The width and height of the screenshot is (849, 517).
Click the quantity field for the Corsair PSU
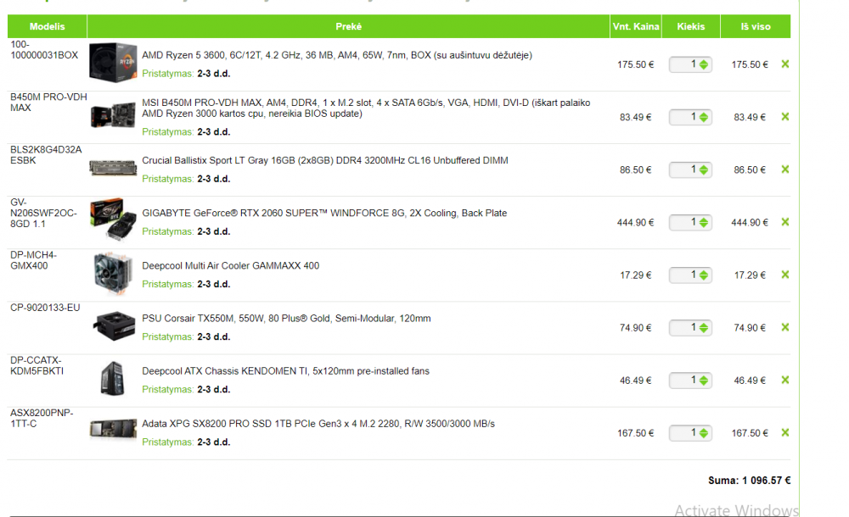tap(684, 327)
